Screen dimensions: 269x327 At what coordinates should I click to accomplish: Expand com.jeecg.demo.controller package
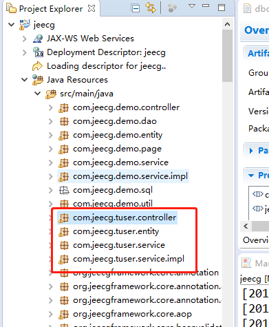51,107
